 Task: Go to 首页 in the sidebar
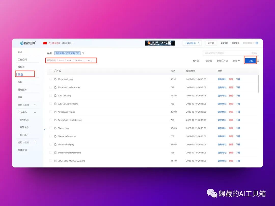tap(20, 52)
